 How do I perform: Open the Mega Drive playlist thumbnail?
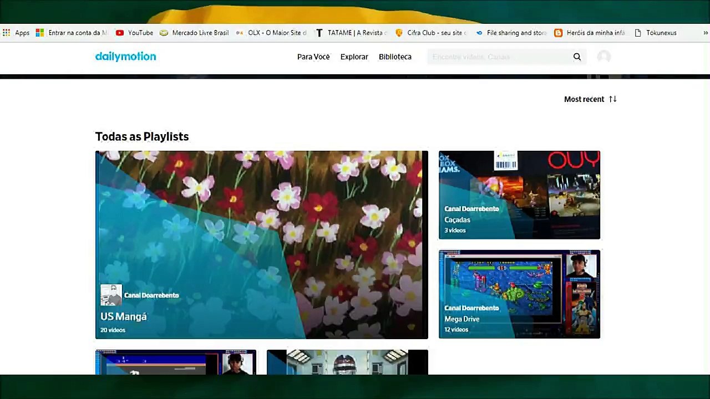[x=519, y=294]
